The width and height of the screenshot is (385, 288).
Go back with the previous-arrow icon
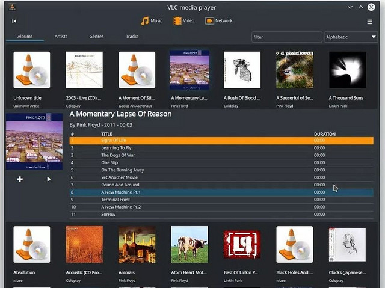click(14, 21)
